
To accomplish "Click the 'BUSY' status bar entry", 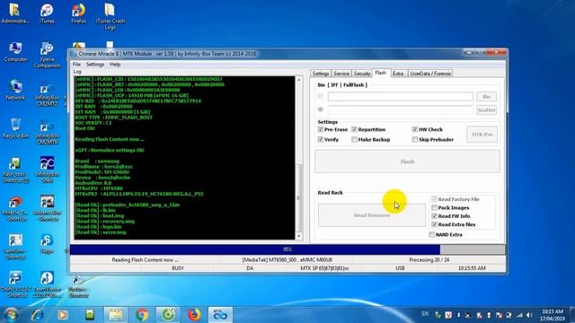I will click(178, 268).
